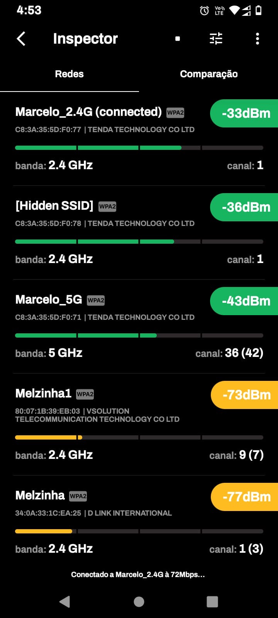Tap the connection status message at bottom
The width and height of the screenshot is (278, 618).
(138, 575)
